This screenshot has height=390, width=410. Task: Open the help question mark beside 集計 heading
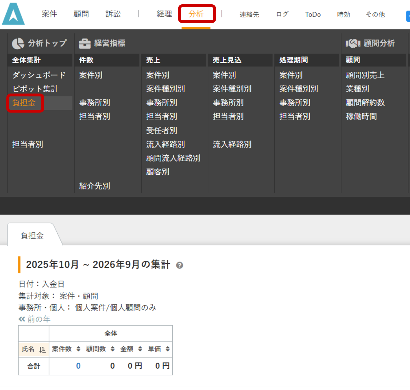180,265
